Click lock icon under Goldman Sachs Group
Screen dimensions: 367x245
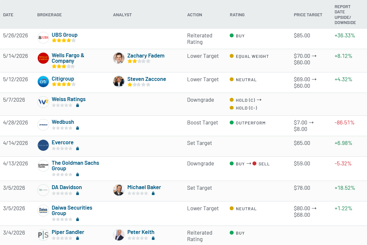(77, 174)
